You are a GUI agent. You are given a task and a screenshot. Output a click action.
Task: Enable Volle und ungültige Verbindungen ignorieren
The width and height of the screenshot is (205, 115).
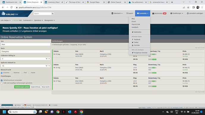1,83
